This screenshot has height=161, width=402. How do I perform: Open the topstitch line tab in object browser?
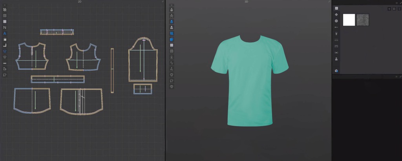[x=336, y=27]
